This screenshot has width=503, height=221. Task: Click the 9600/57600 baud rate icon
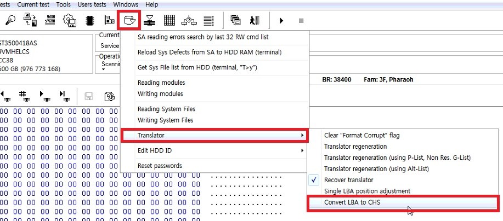pos(50,21)
